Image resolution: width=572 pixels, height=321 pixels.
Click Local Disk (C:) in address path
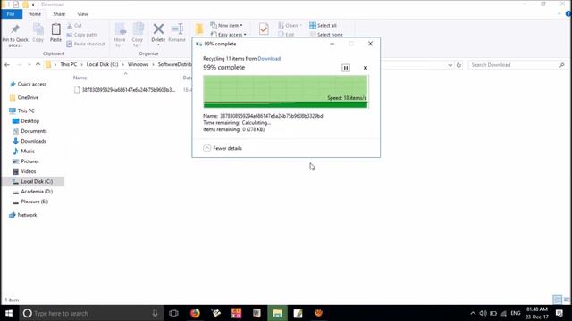102,64
